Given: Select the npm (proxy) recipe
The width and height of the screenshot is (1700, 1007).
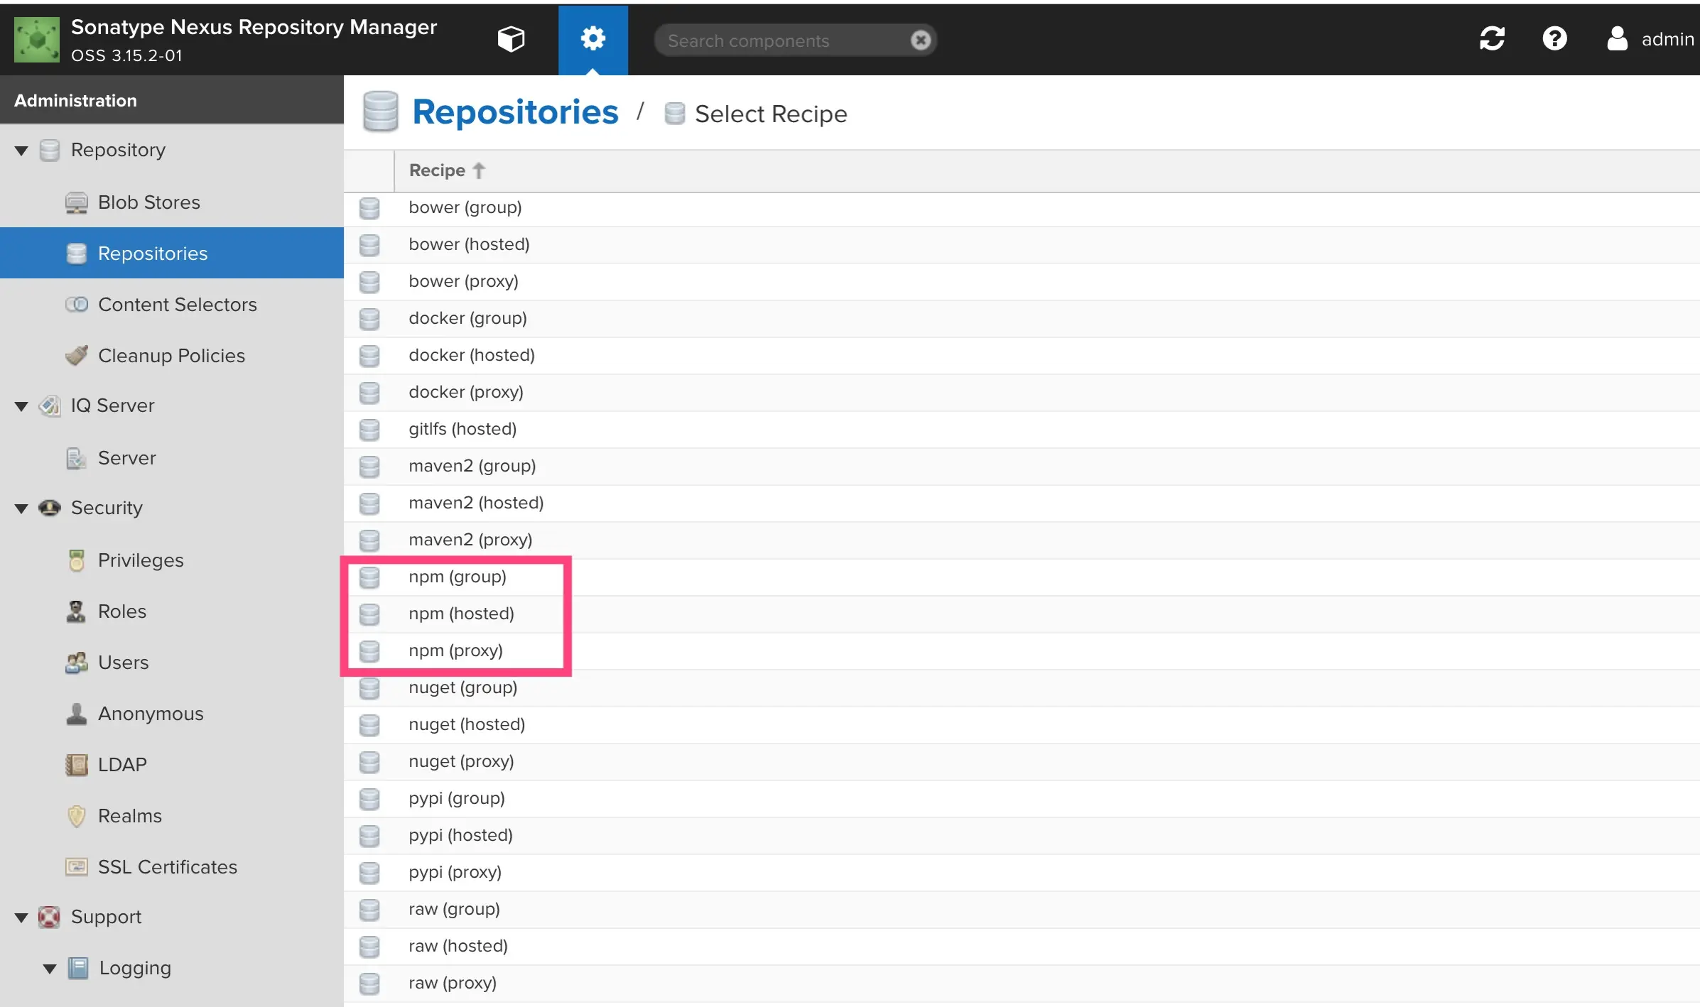Looking at the screenshot, I should click(x=455, y=651).
